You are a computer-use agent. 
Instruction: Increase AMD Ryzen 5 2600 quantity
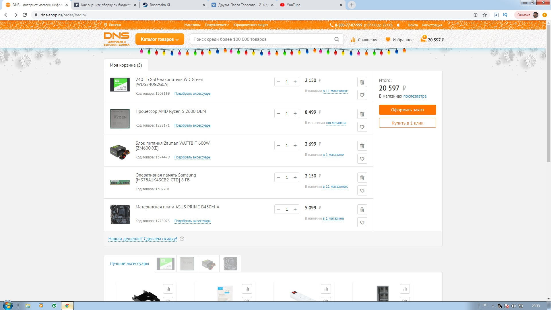coord(295,114)
